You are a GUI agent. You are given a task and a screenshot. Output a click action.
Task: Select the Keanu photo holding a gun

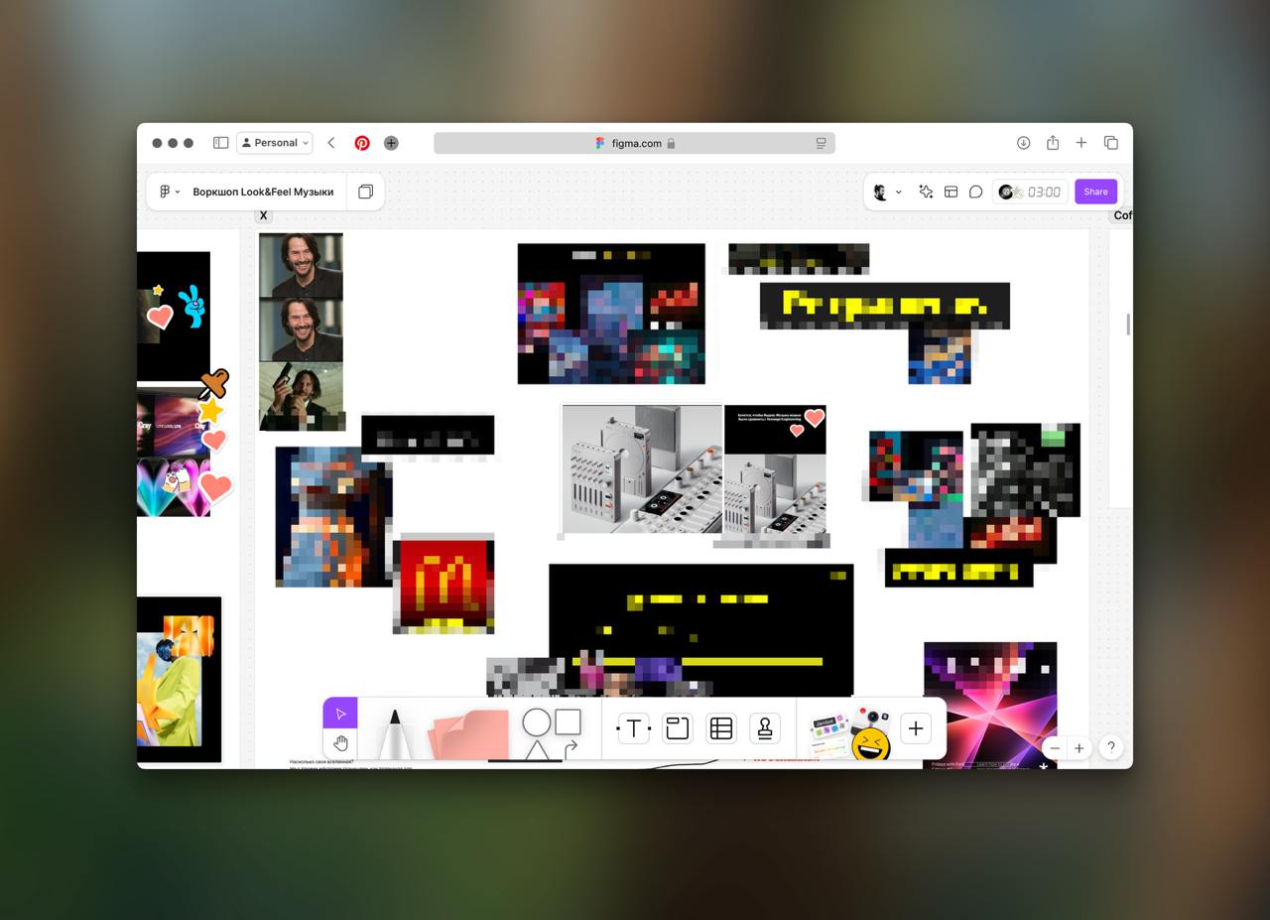[x=302, y=396]
